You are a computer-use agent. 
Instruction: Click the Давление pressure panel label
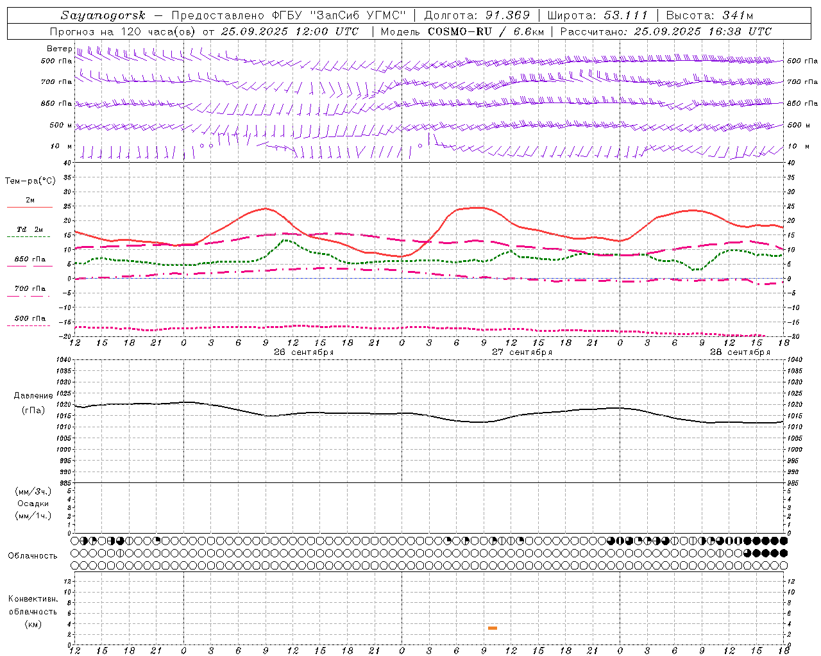coord(33,396)
